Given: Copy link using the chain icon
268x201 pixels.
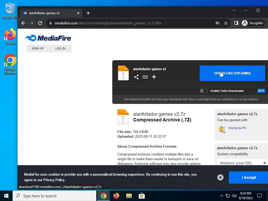Looking at the screenshot, I should point(145,77).
